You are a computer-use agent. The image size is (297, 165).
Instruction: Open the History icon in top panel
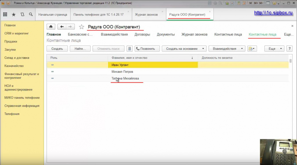point(22,14)
